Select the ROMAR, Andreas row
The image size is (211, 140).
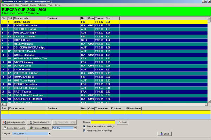[x=104, y=77]
